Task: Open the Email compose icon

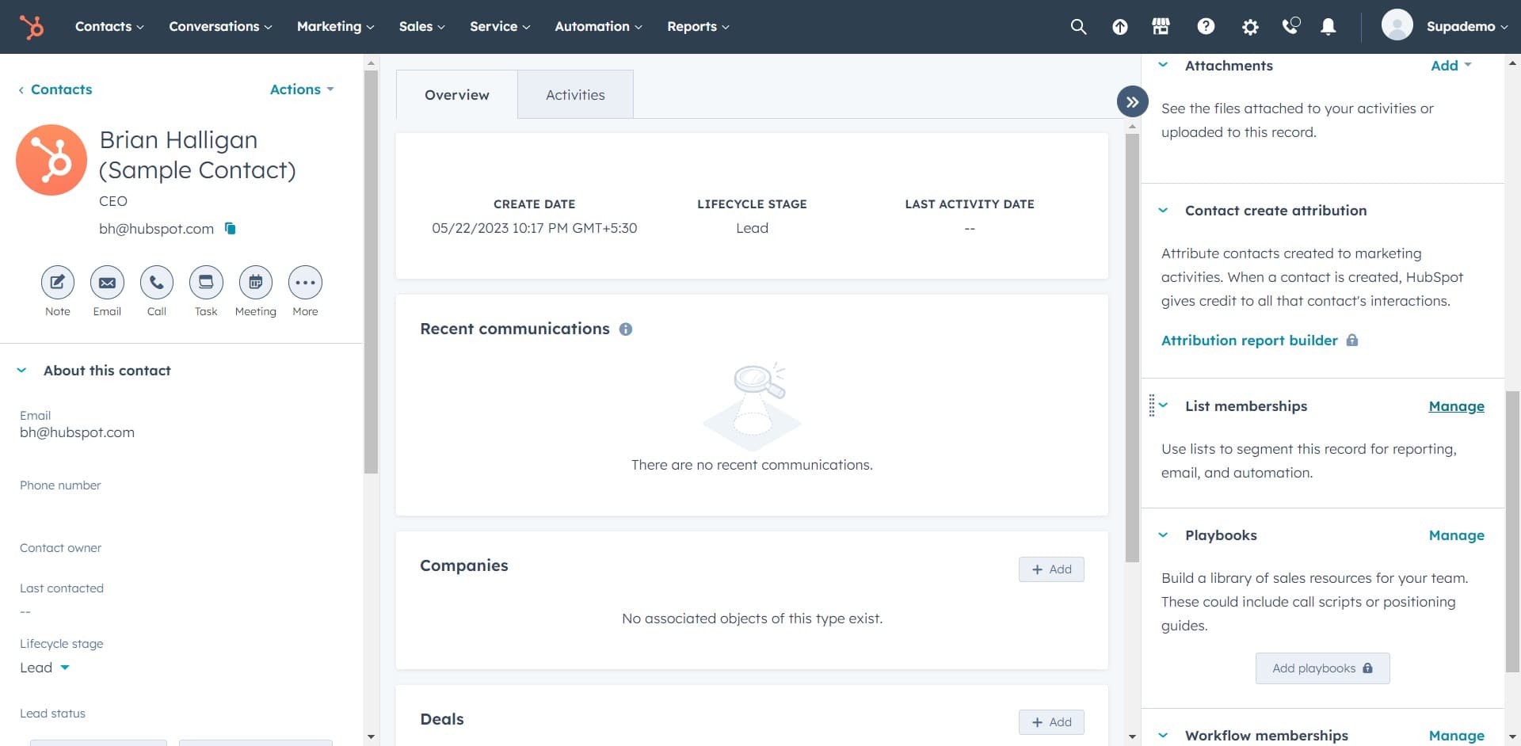Action: [x=106, y=282]
